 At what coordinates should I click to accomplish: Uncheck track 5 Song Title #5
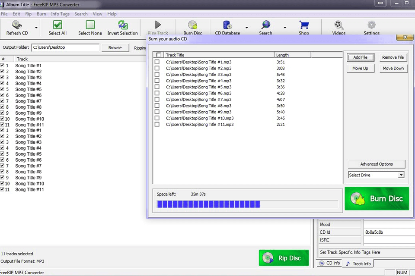click(3, 89)
